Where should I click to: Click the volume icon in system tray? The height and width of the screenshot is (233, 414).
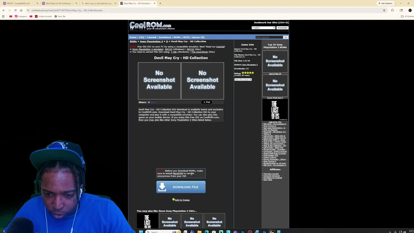(404, 232)
